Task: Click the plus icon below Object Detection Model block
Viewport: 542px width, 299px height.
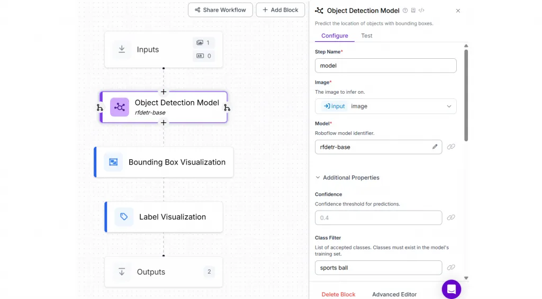Action: pyautogui.click(x=164, y=123)
